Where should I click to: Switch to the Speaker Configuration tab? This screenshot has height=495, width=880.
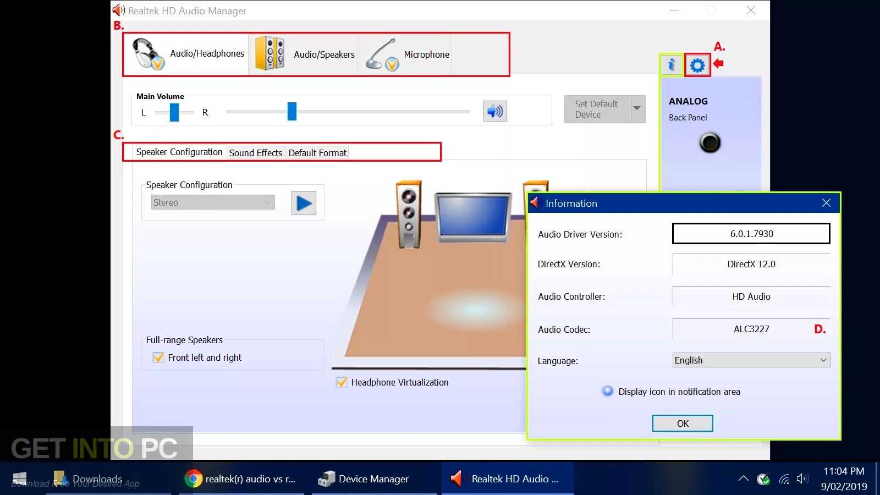[x=179, y=152]
